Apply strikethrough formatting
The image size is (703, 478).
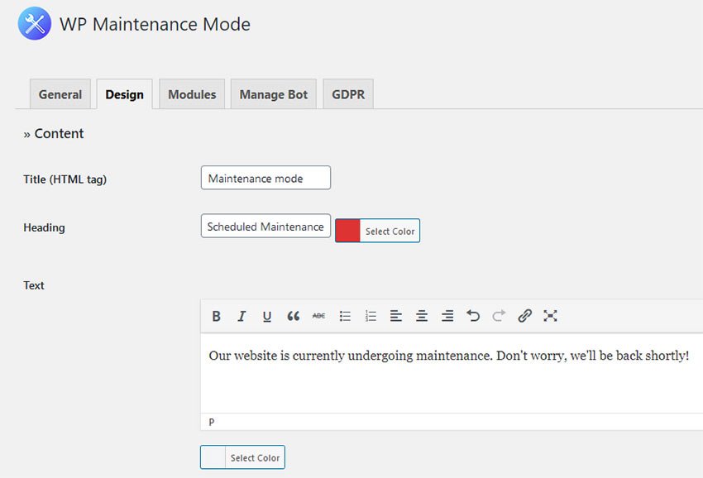tap(318, 316)
